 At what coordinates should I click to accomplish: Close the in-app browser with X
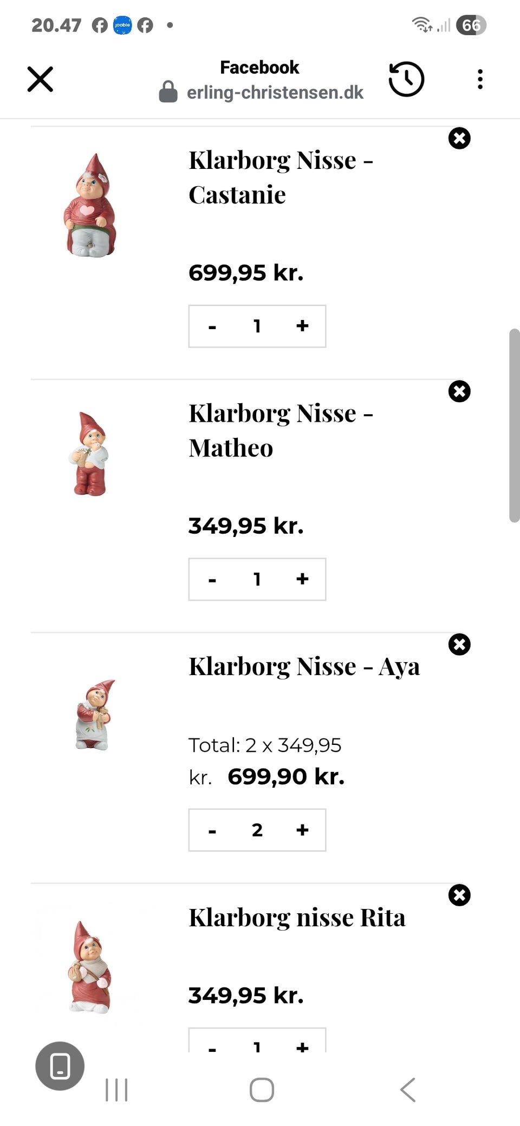(x=40, y=80)
